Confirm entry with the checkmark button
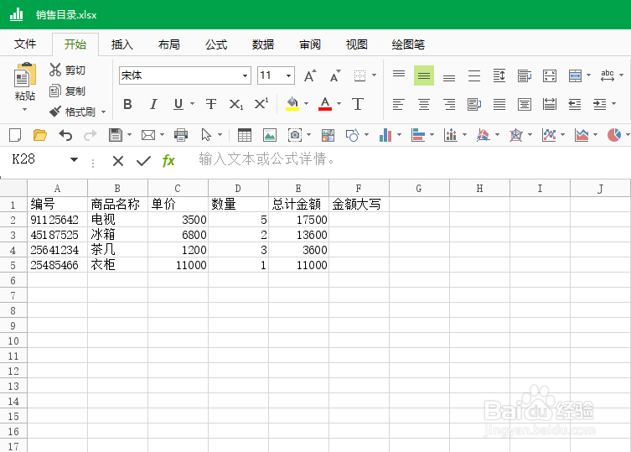 click(143, 161)
